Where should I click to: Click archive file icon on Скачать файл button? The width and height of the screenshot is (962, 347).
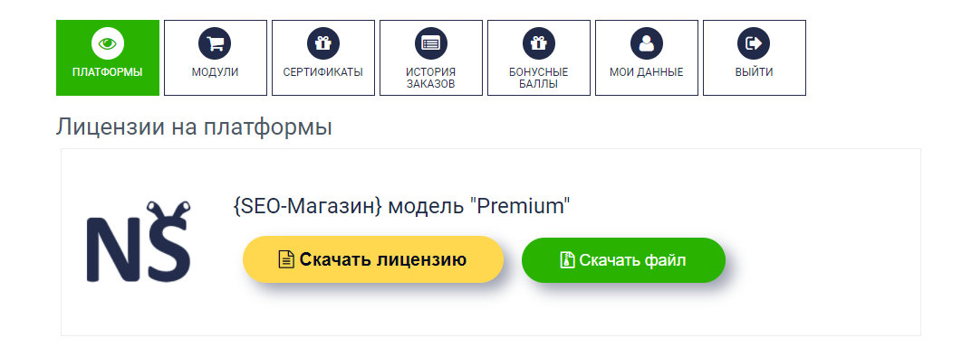click(x=567, y=260)
